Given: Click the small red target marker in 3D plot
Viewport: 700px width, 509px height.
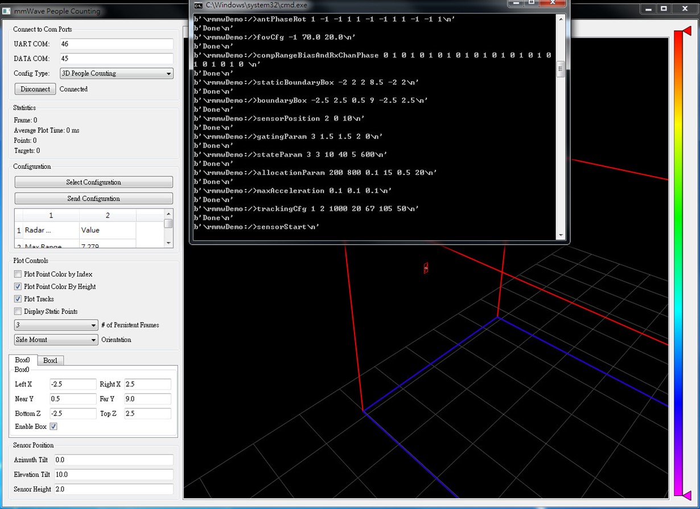Looking at the screenshot, I should [426, 268].
